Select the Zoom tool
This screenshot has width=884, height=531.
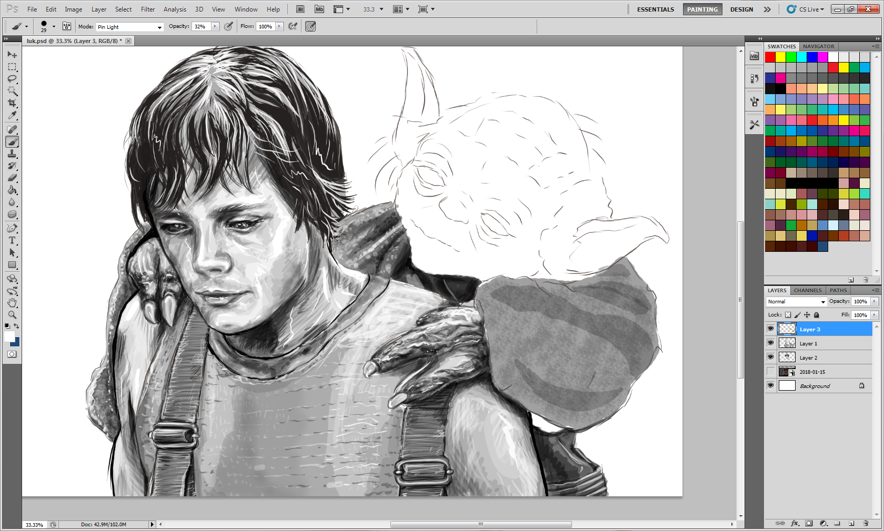12,315
